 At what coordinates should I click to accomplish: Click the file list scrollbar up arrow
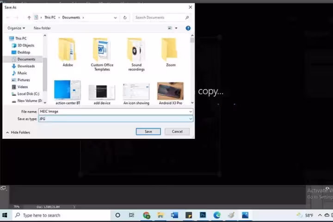(x=192, y=36)
